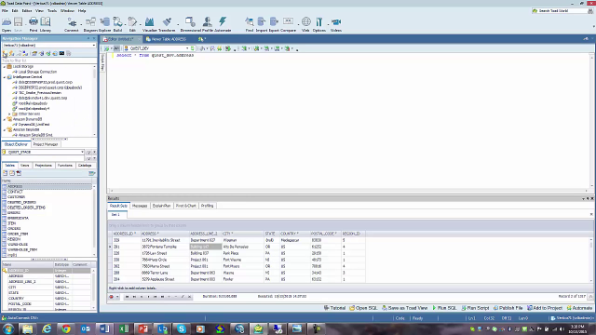596x335 pixels.
Task: Click the Skype icon in taskbar
Action: (182, 328)
